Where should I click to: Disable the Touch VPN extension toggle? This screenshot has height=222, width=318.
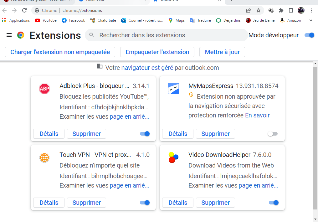click(145, 203)
